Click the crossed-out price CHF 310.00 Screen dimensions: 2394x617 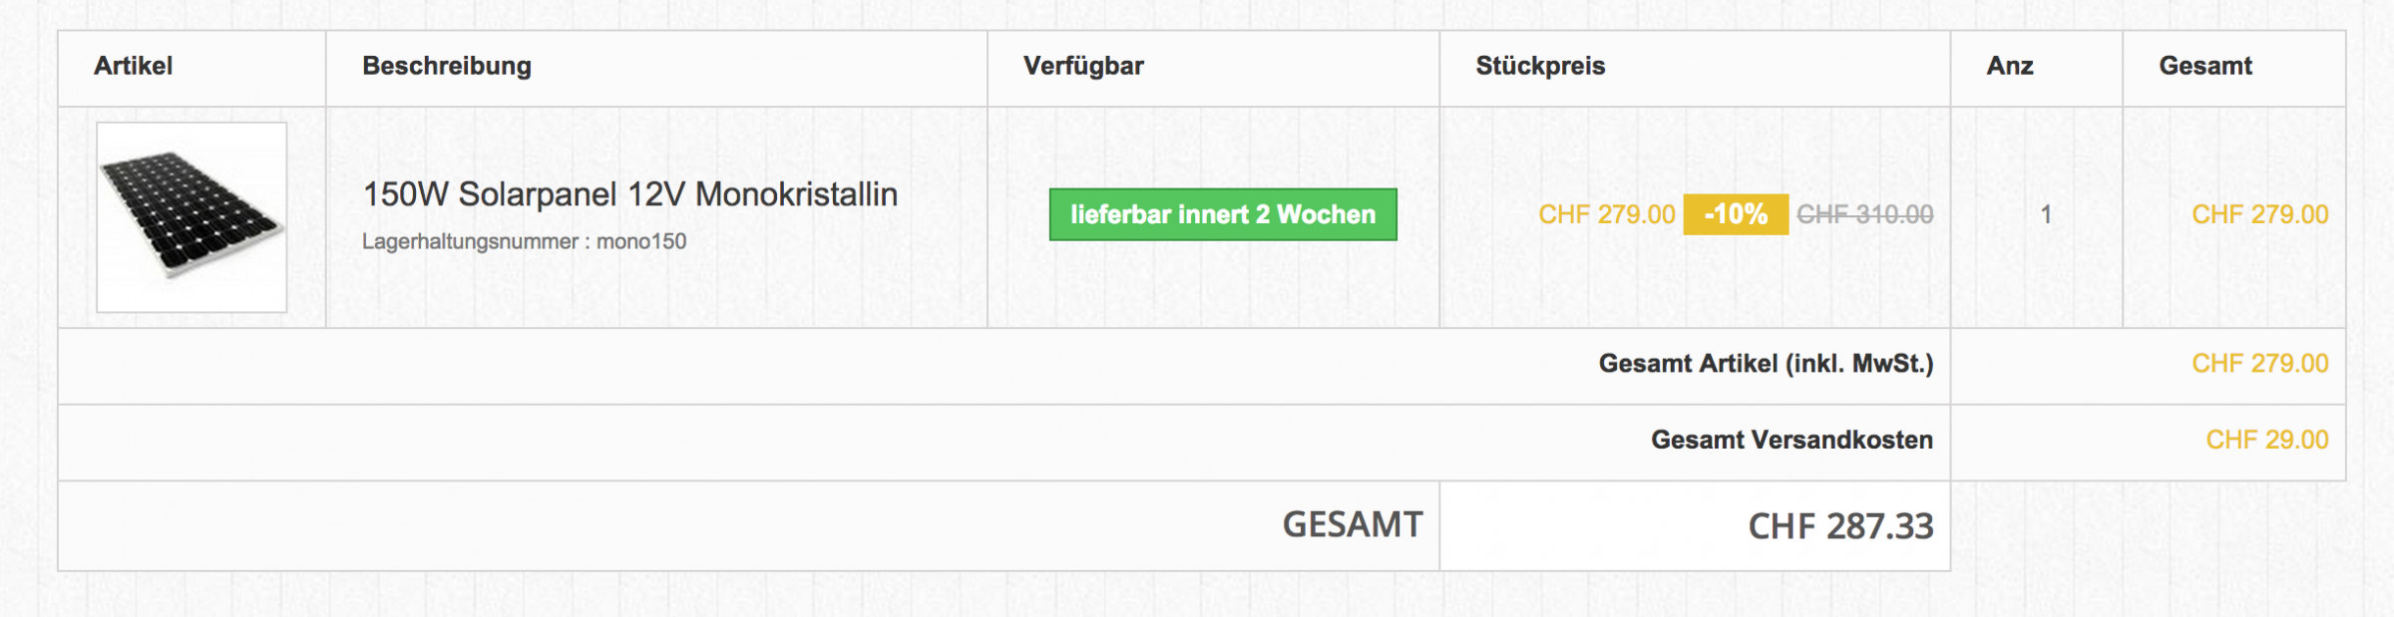[x=1865, y=214]
